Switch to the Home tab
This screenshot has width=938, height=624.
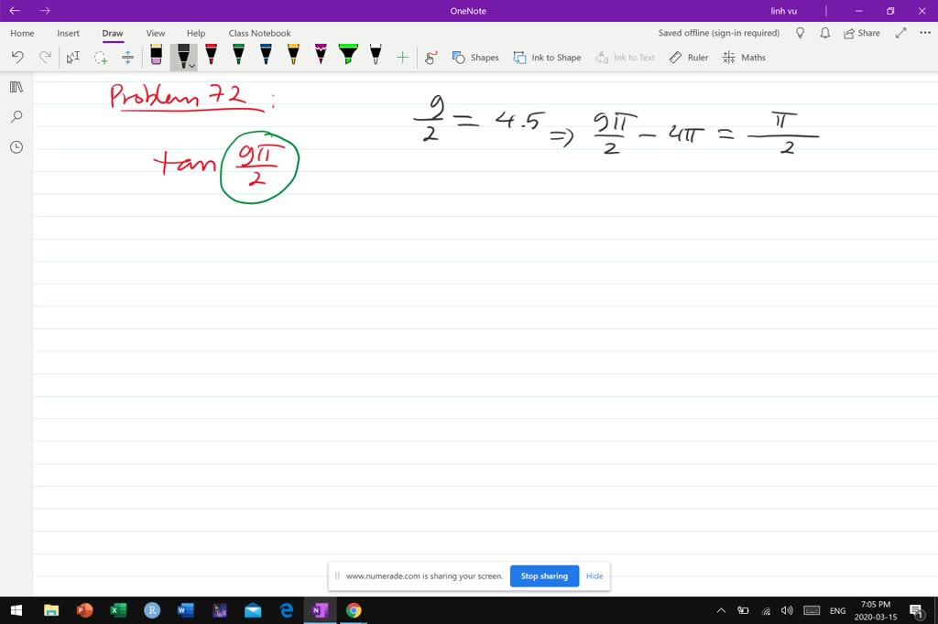pyautogui.click(x=21, y=33)
